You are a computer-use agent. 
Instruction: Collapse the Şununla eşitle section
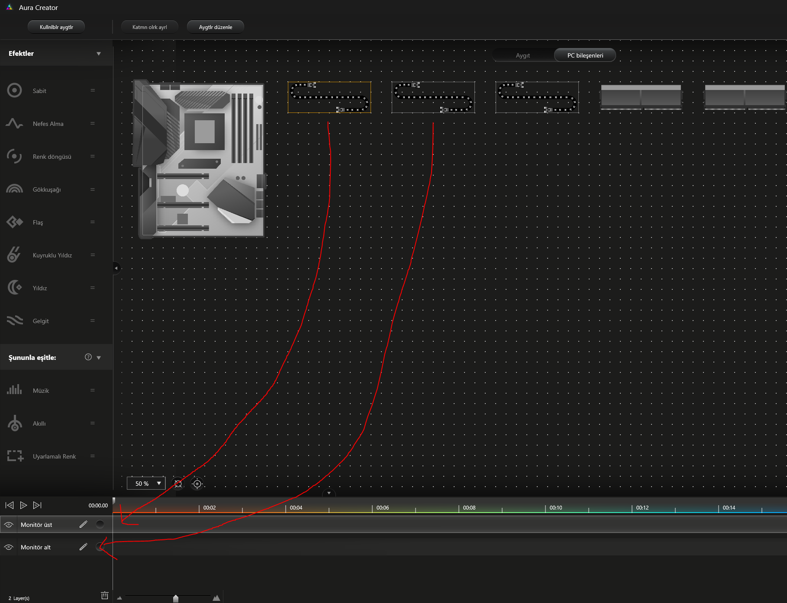pos(99,358)
